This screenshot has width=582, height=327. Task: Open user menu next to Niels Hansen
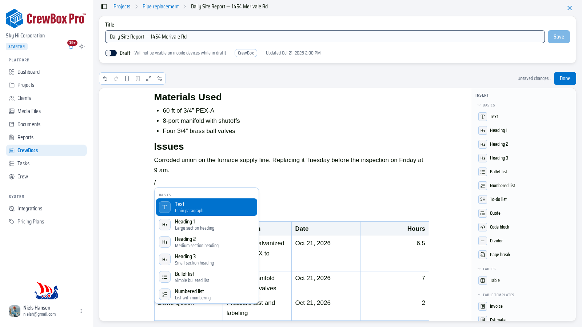click(81, 311)
